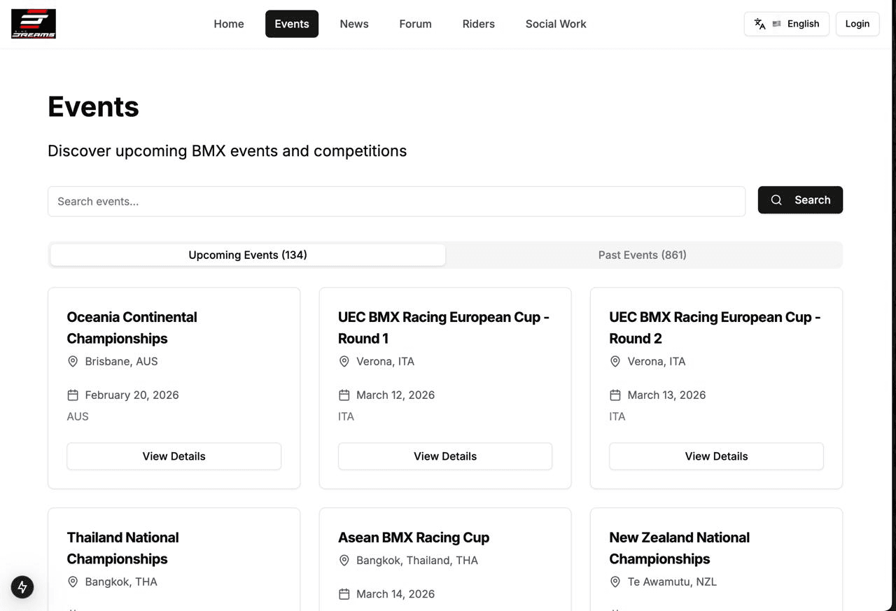Click calendar icon beside February 20, 2026

(x=73, y=395)
